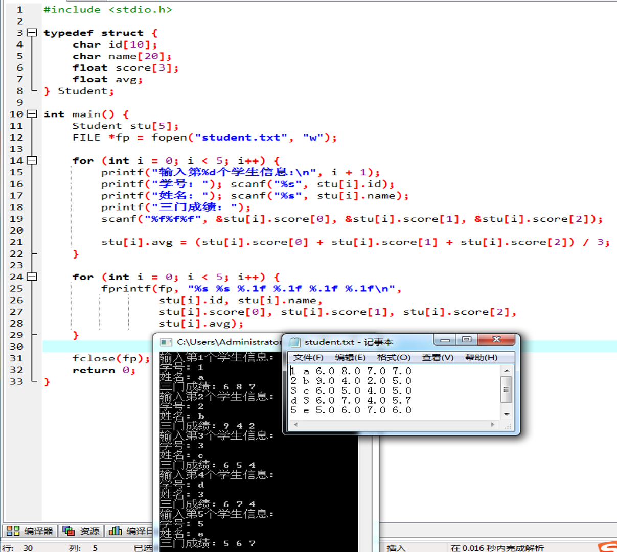Click the C:\Users\Administrator console title text
This screenshot has width=617, height=552.
(229, 342)
